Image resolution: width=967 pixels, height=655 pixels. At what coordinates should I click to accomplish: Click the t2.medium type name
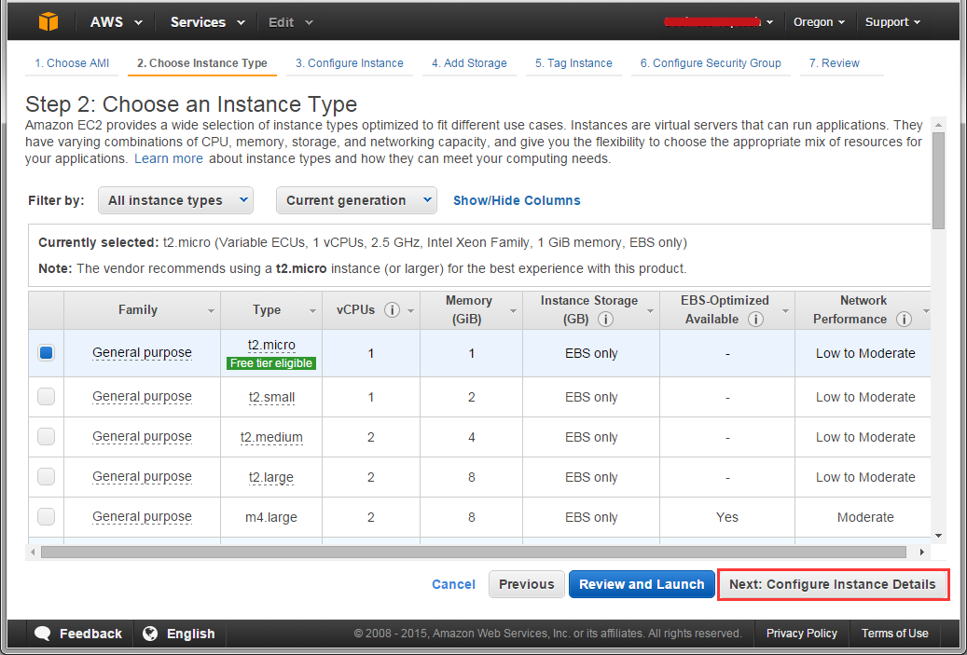coord(271,437)
